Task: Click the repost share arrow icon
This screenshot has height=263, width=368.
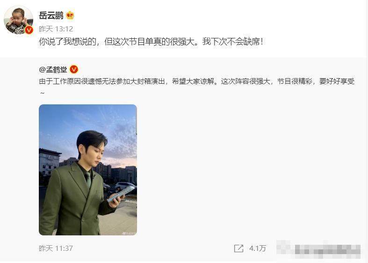Action: click(x=238, y=248)
